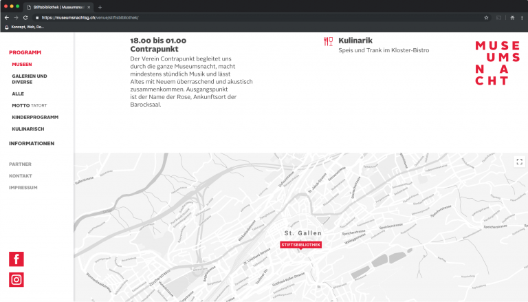Image resolution: width=528 pixels, height=302 pixels.
Task: Select the Stiftsbibliothek map marker
Action: point(300,245)
